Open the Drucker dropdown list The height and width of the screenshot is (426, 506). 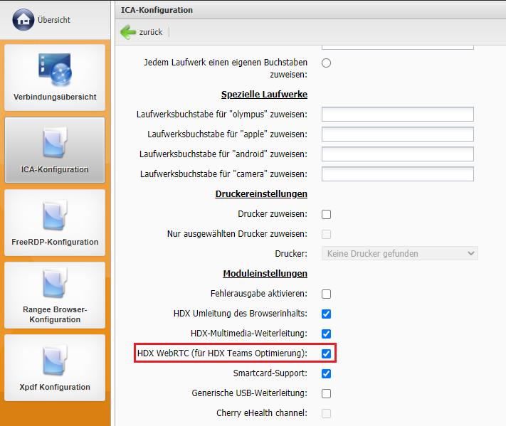tap(399, 254)
